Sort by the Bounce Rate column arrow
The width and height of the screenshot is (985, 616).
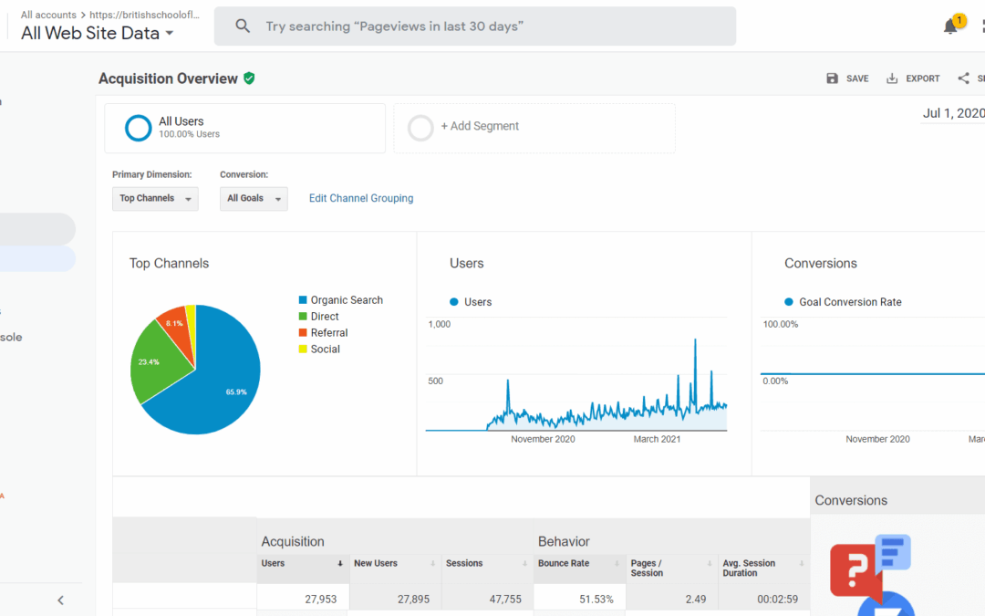click(617, 564)
